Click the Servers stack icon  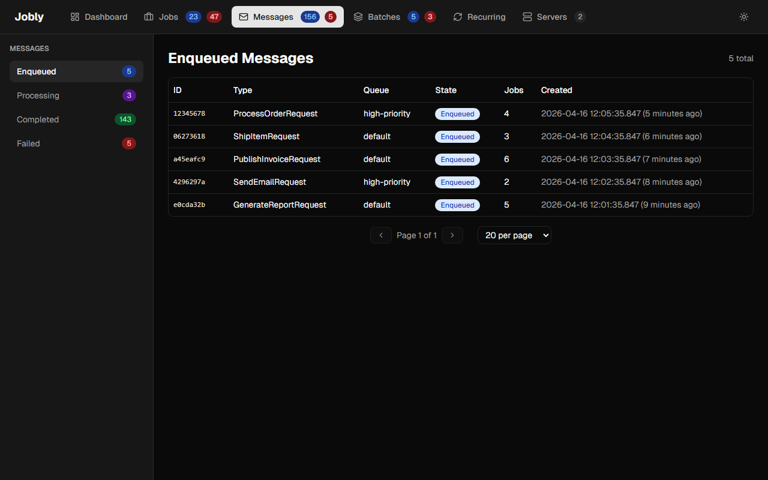pyautogui.click(x=527, y=17)
